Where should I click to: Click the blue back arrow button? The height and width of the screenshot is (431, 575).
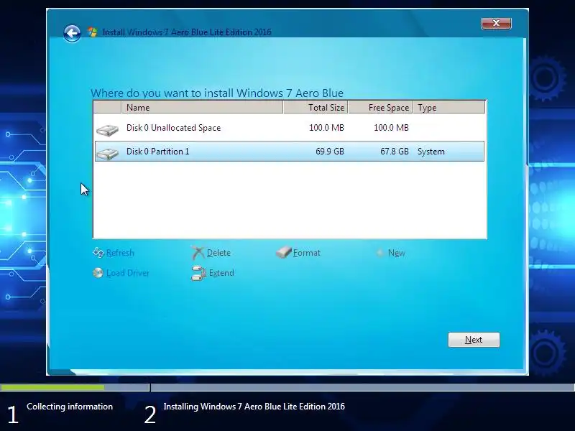pyautogui.click(x=72, y=34)
